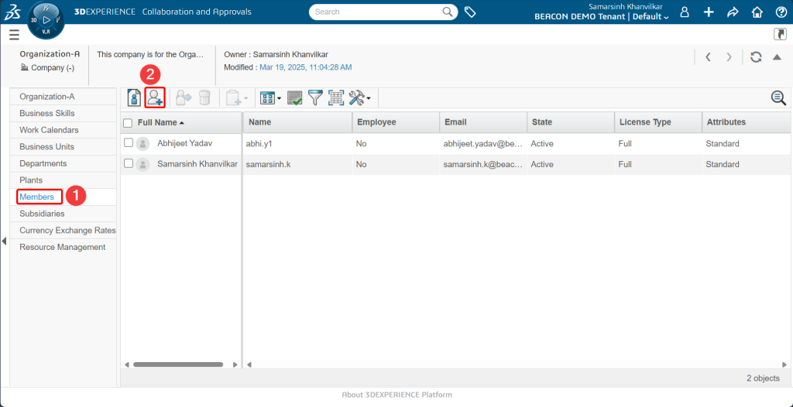Image resolution: width=793 pixels, height=407 pixels.
Task: Open the 3DEXPERIENCE compass
Action: click(x=46, y=20)
